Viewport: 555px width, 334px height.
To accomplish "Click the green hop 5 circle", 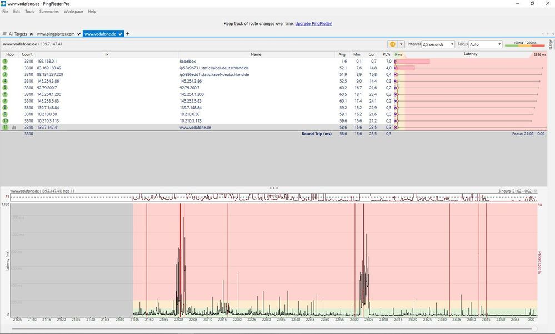I will pos(5,88).
